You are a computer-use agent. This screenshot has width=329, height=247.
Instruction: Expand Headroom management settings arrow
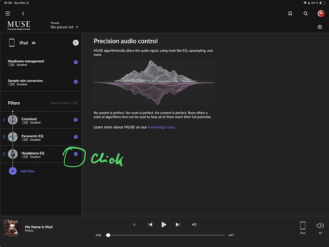click(x=76, y=62)
